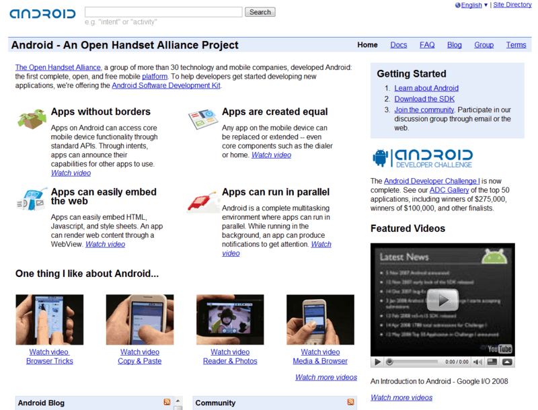Follow the platform link

[x=155, y=77]
